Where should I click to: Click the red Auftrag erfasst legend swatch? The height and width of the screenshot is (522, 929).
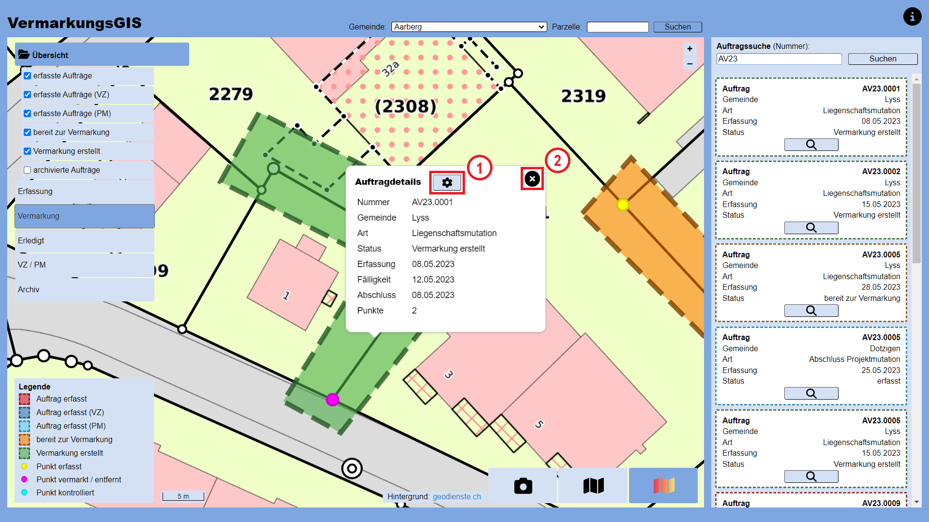pos(24,399)
